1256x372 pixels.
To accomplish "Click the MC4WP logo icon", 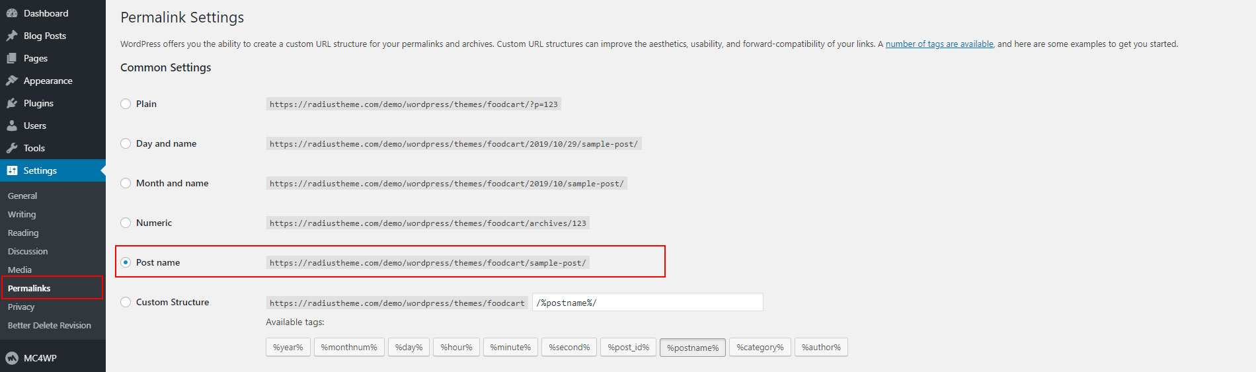I will [12, 358].
